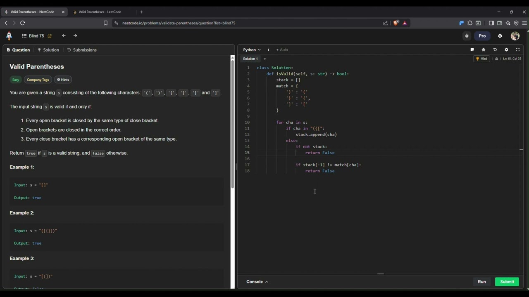Viewport: 529px width, 297px height.
Task: Select the Solution 1 editor tab
Action: tap(250, 59)
